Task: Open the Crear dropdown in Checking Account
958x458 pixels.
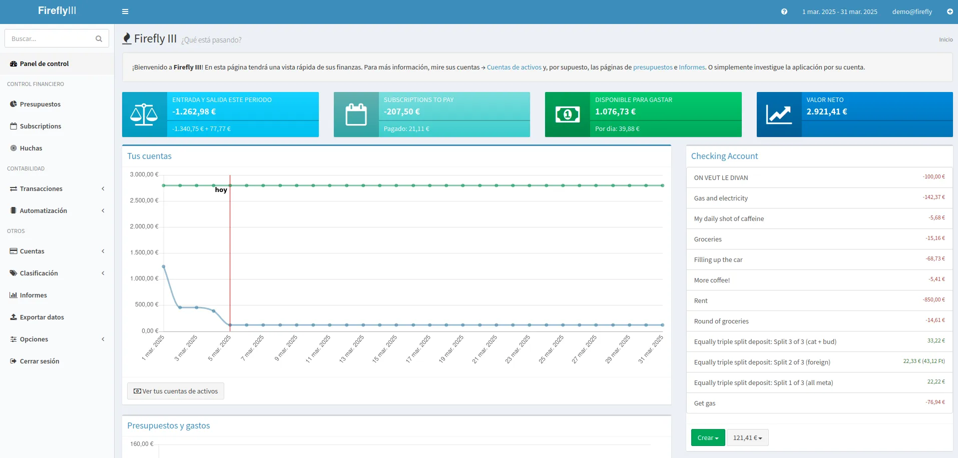Action: 707,437
